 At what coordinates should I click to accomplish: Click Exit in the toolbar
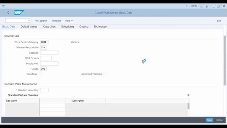coord(219,21)
